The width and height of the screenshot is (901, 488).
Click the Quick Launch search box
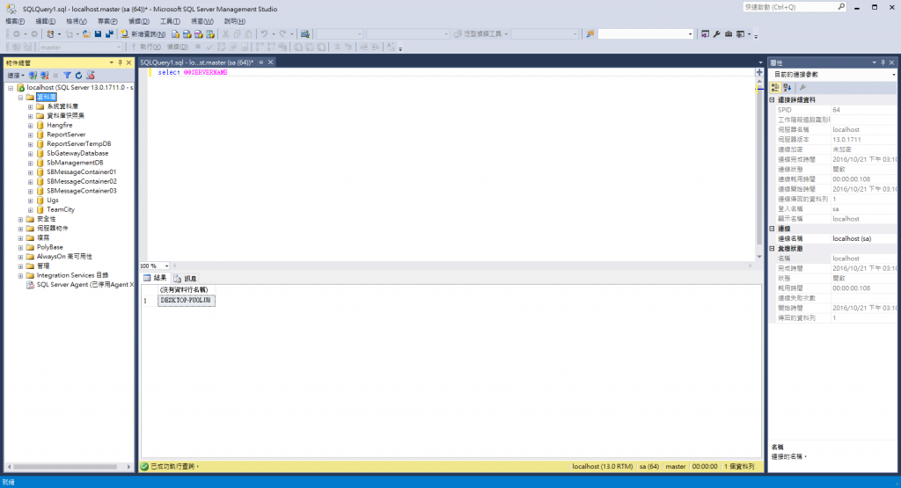tap(794, 7)
